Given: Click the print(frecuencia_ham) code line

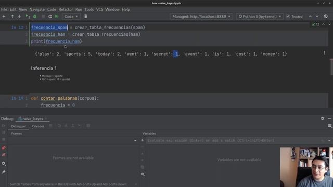Looking at the screenshot, I should pyautogui.click(x=56, y=42).
